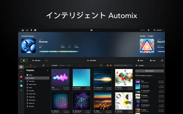Image resolution: width=183 pixels, height=114 pixels.
Task: Open the BPM 120.0 dropdown
Action: tap(63, 47)
